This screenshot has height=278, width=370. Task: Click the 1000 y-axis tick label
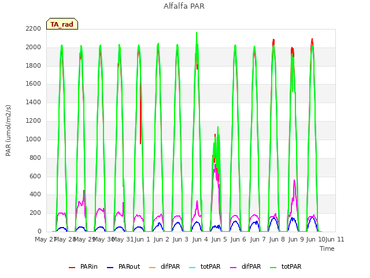(x=34, y=139)
